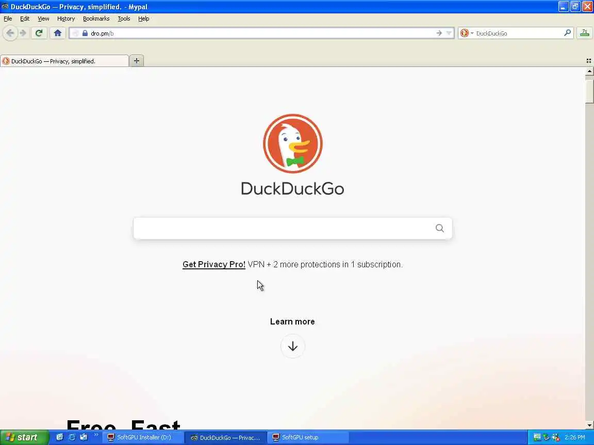The height and width of the screenshot is (445, 594).
Task: Click the Learn more down arrow
Action: 292,346
